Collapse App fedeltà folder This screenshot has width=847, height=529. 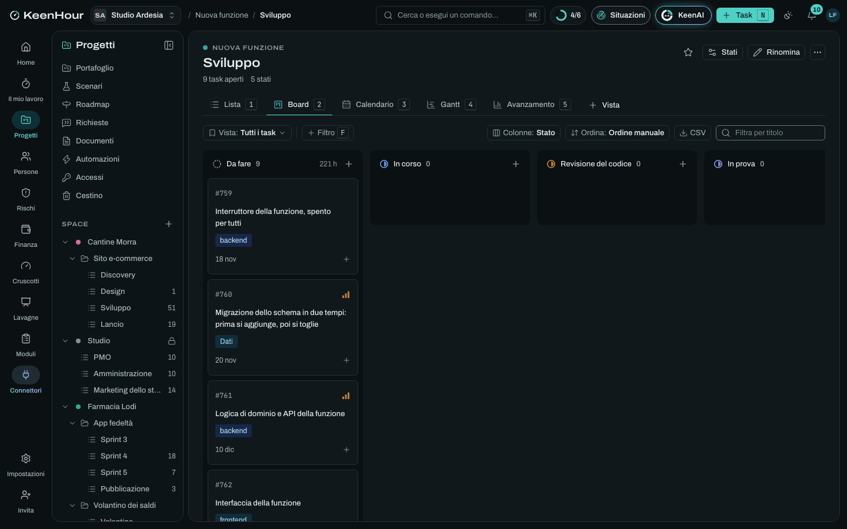(x=72, y=423)
